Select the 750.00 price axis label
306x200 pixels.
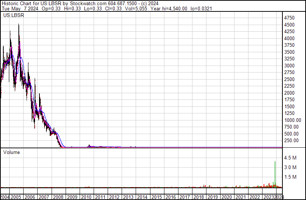pos(291,127)
